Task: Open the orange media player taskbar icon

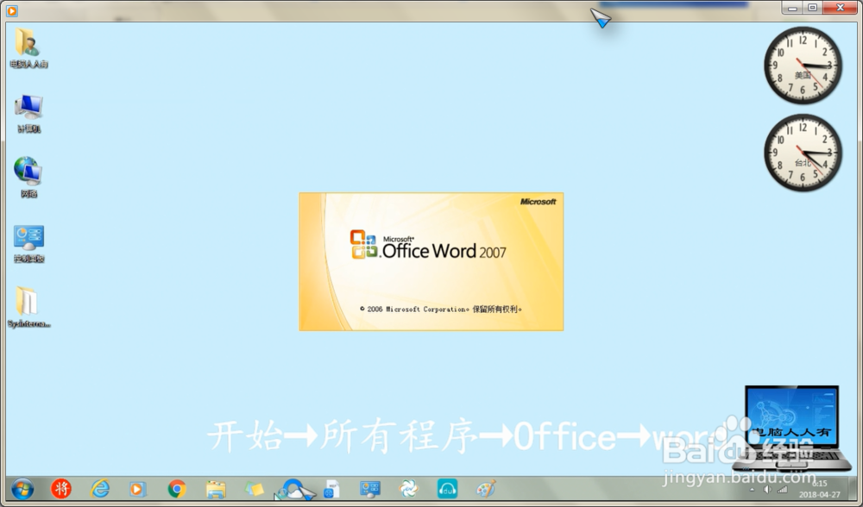Action: point(137,488)
